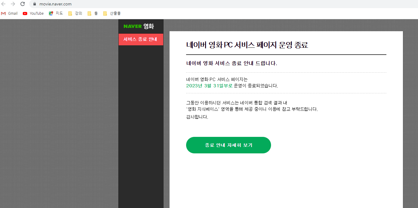The image size is (418, 208).
Task: Open the YouTube bookmark
Action: point(33,13)
